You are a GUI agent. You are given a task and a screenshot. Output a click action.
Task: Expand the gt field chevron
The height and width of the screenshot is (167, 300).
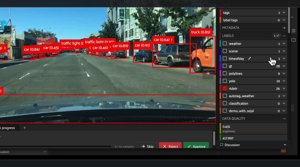coord(284,66)
